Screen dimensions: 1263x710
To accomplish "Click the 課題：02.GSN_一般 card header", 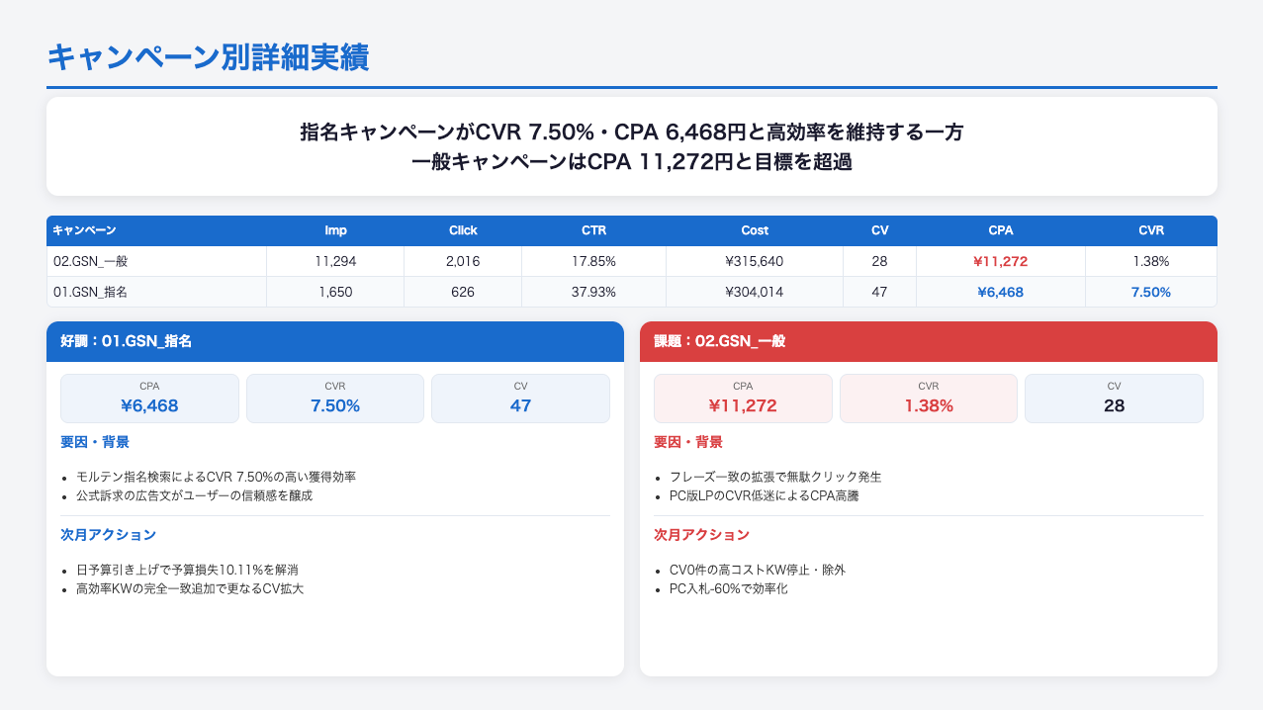I will click(x=928, y=341).
